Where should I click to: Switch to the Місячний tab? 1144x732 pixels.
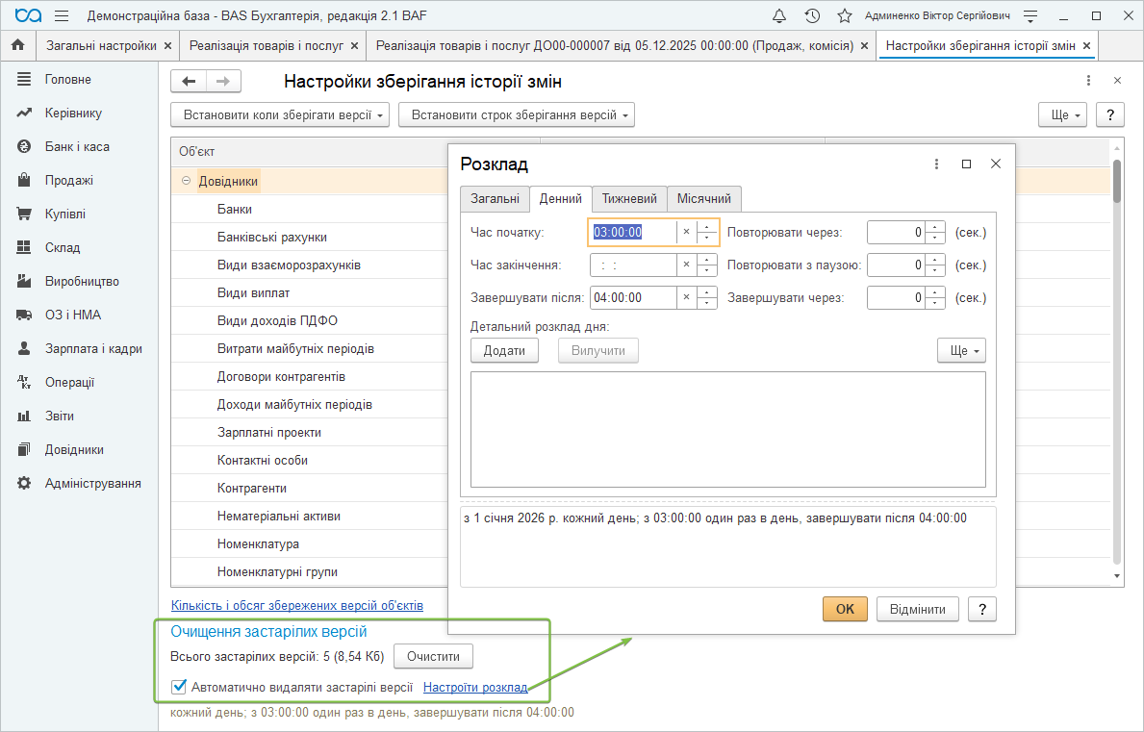[x=703, y=199]
